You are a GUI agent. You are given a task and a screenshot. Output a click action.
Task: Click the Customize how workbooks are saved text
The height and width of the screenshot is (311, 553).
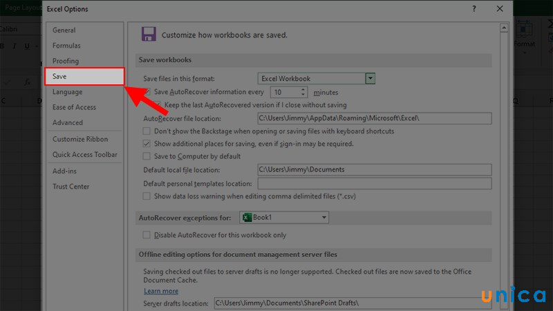[x=224, y=35]
